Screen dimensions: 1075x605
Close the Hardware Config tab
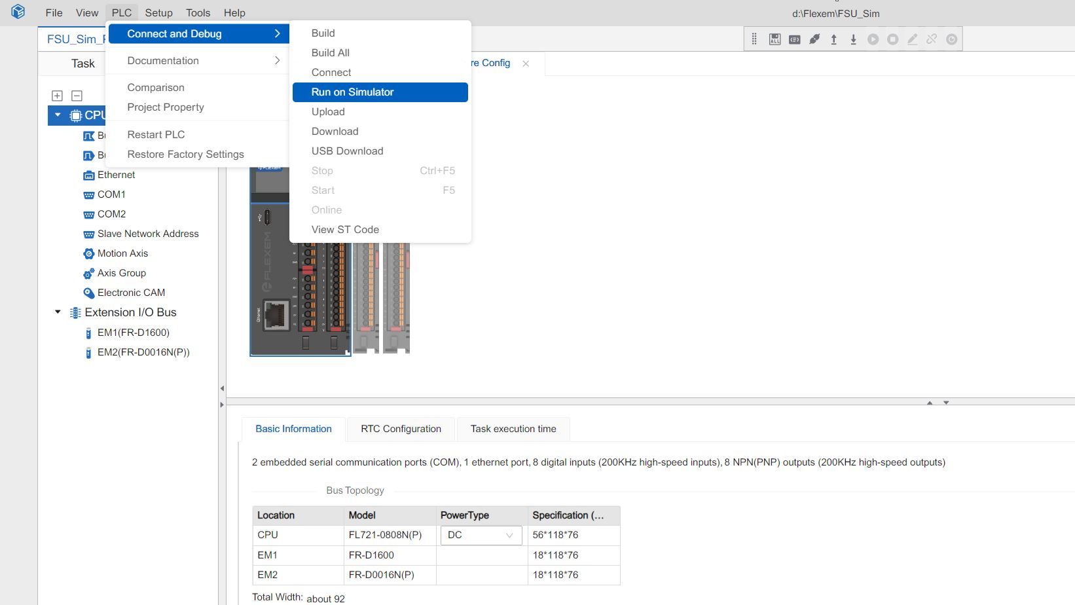pyautogui.click(x=526, y=64)
